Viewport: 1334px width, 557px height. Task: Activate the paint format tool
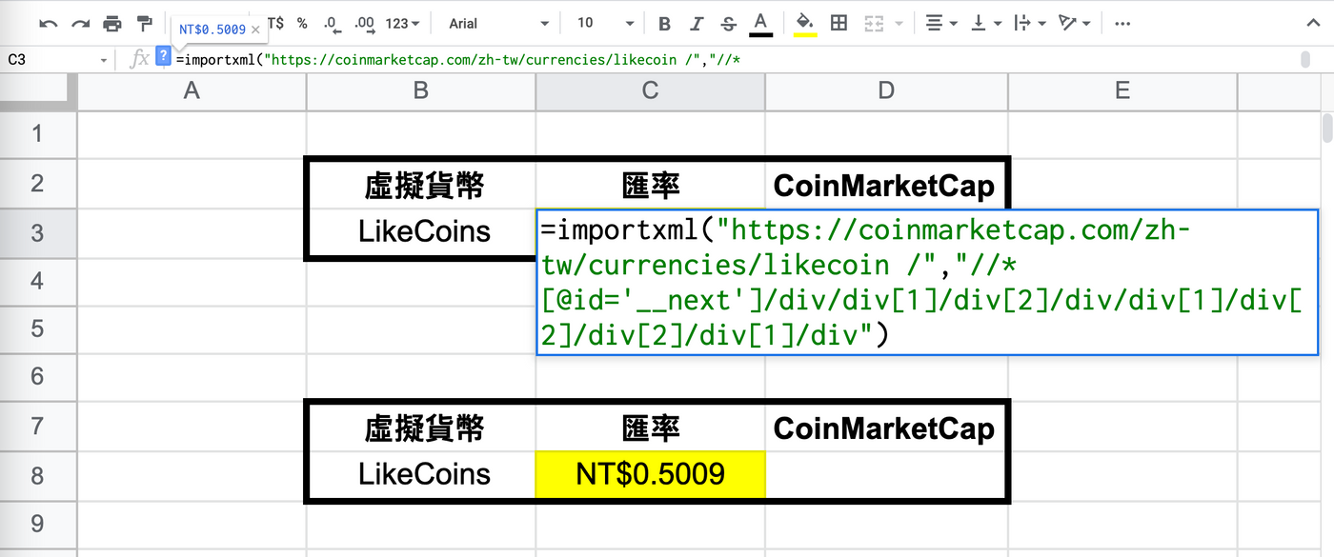click(145, 23)
